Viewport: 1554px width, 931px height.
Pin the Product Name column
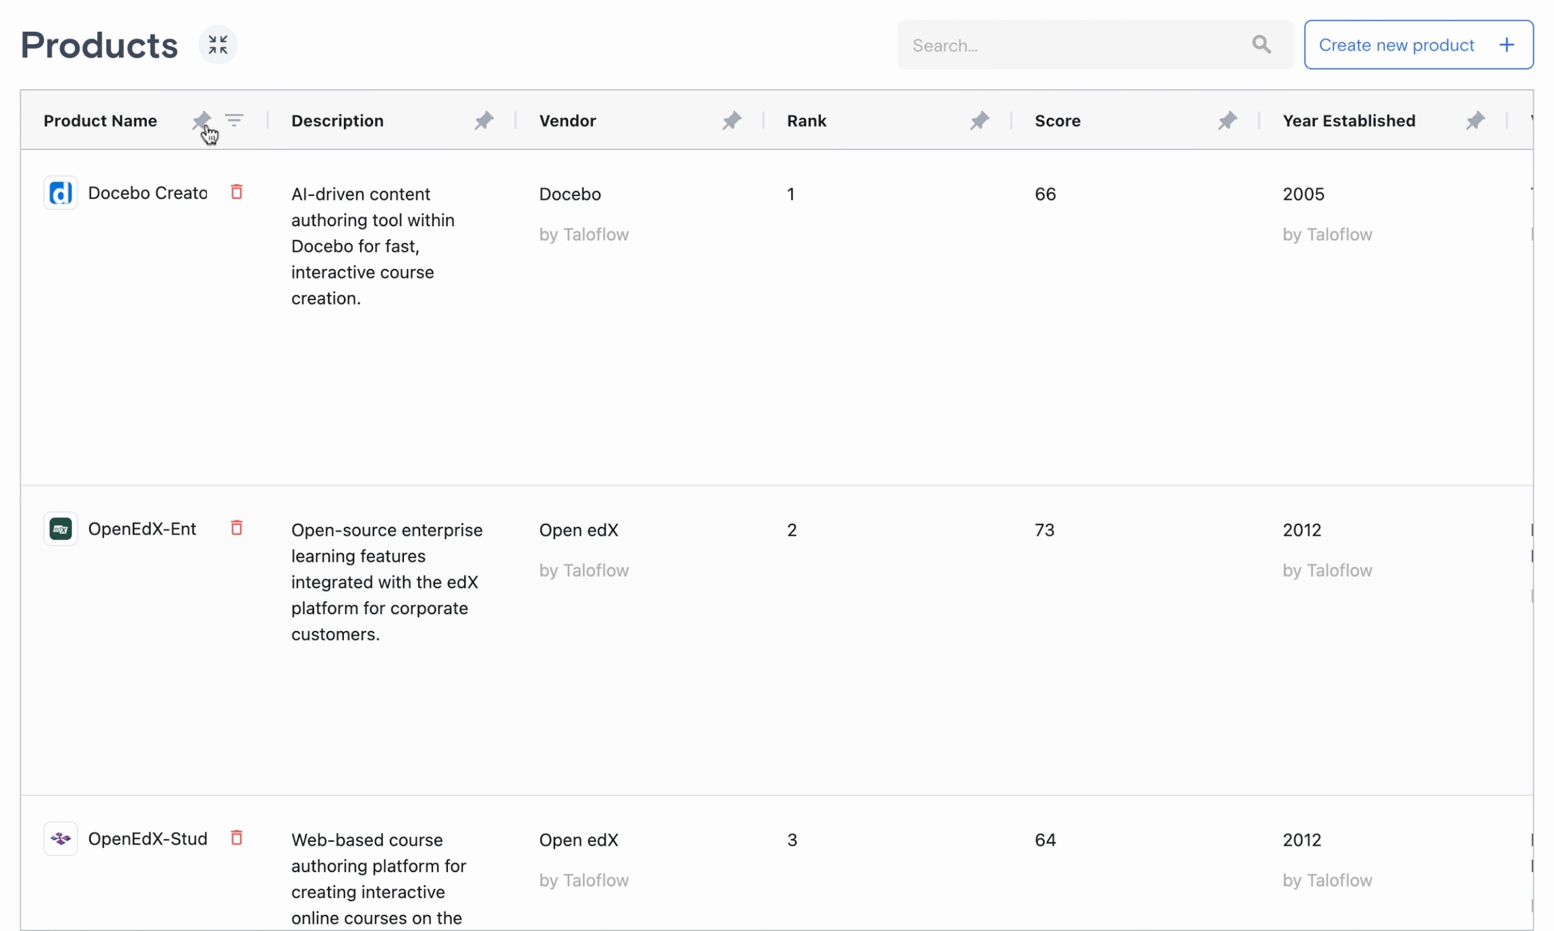click(200, 121)
